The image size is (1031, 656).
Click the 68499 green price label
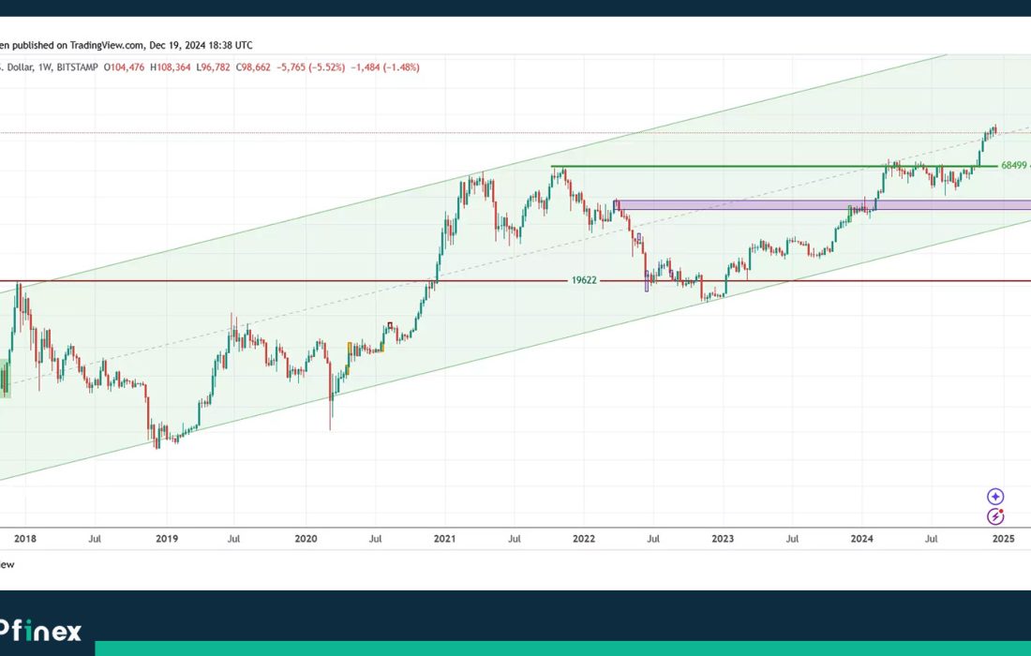point(1015,166)
